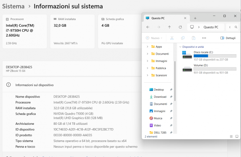Image resolution: width=241 pixels, height=157 pixels.
Task: Open the Nuovo dropdown menu
Action: (154, 38)
